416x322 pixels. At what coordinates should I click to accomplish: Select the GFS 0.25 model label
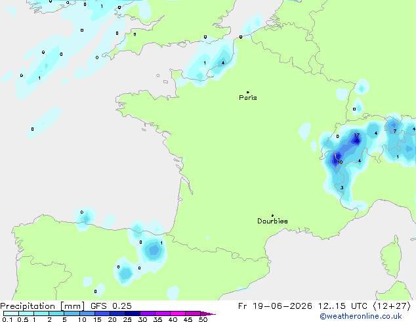click(111, 306)
